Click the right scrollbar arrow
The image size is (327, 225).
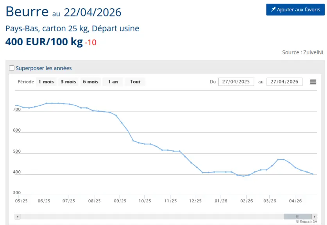(314, 217)
